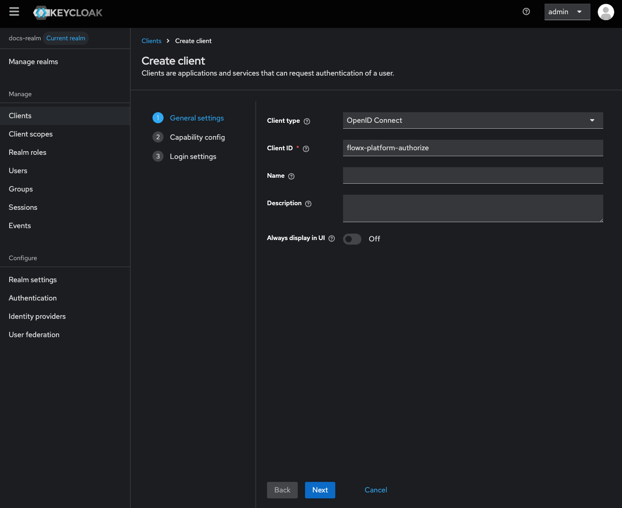Expand the admin user dropdown
This screenshot has height=508, width=622.
pyautogui.click(x=567, y=12)
